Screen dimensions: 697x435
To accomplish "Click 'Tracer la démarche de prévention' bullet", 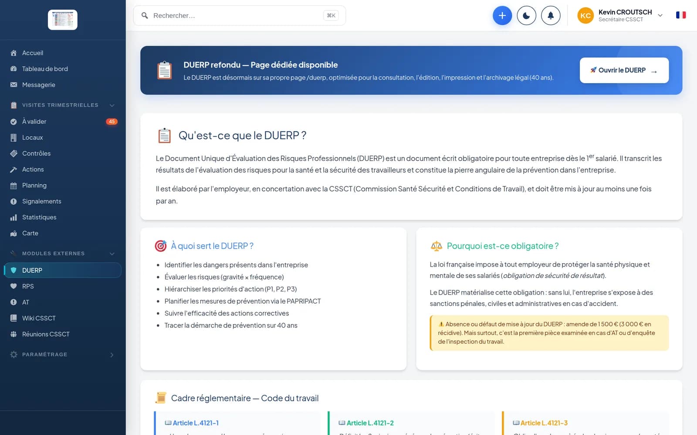I will pyautogui.click(x=231, y=325).
